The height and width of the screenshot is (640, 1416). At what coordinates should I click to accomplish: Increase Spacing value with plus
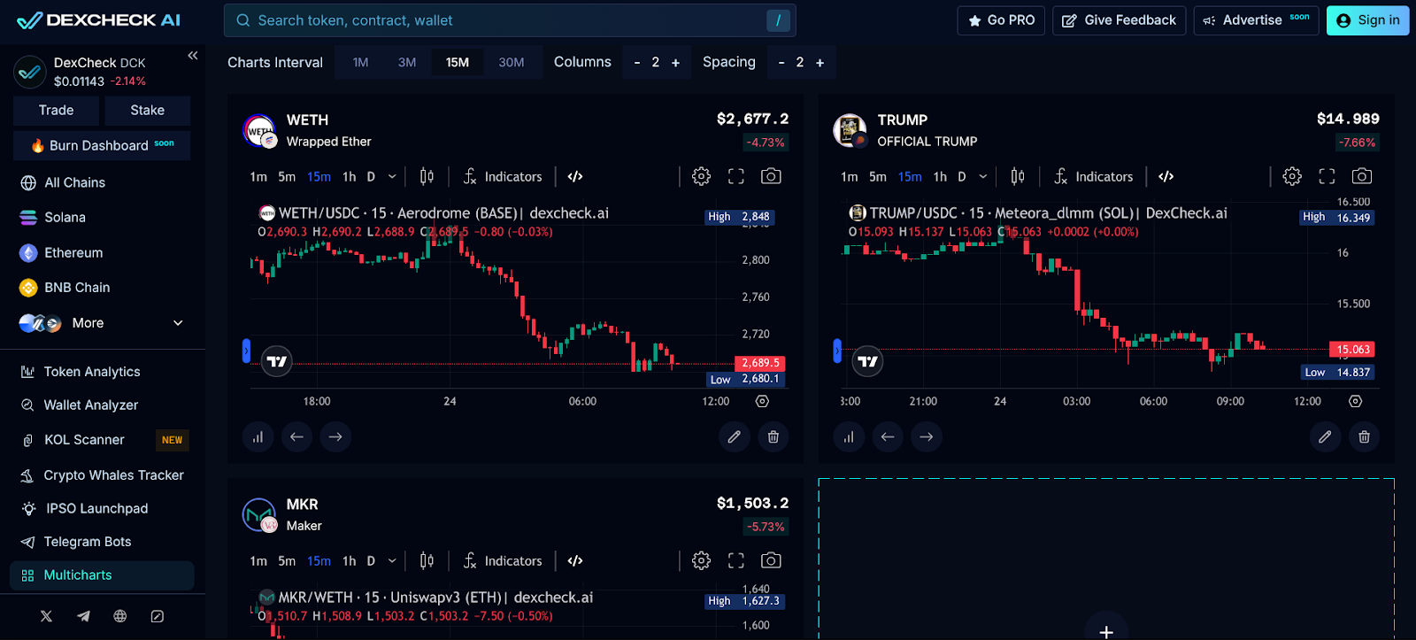coord(820,62)
